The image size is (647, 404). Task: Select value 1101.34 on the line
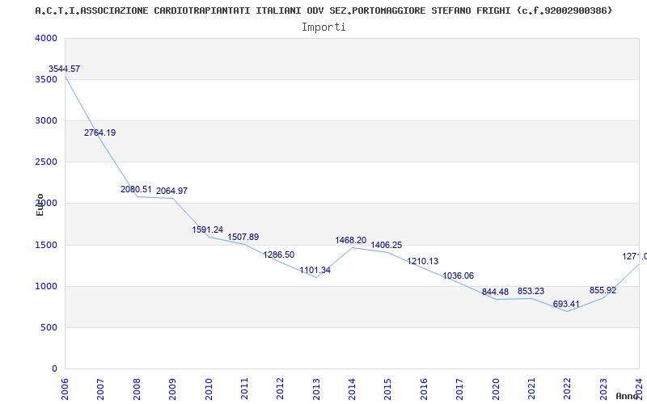[x=315, y=271]
